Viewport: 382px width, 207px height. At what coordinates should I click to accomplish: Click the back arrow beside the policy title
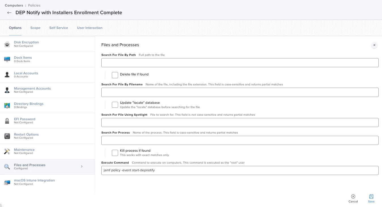(x=9, y=13)
